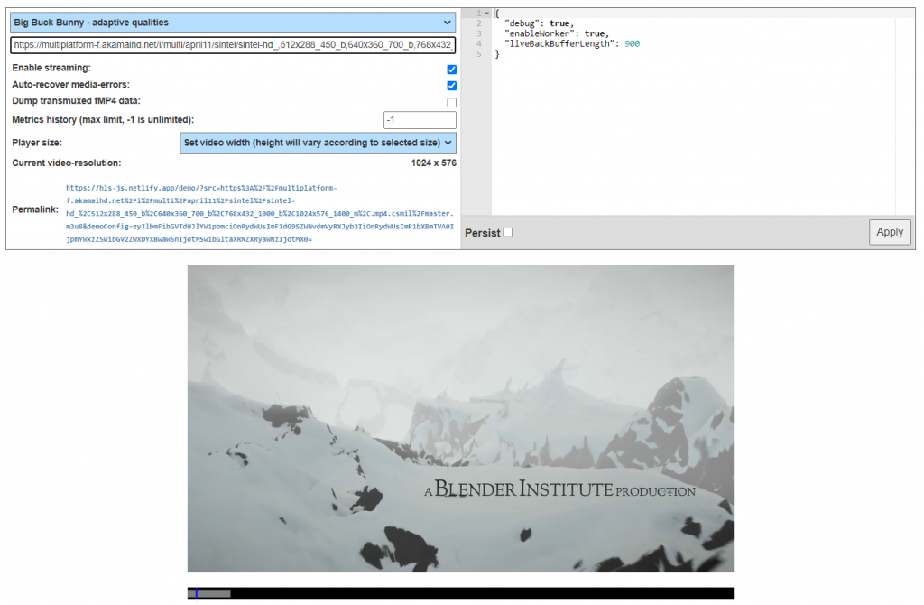Click the Metrics history input box

pyautogui.click(x=420, y=120)
